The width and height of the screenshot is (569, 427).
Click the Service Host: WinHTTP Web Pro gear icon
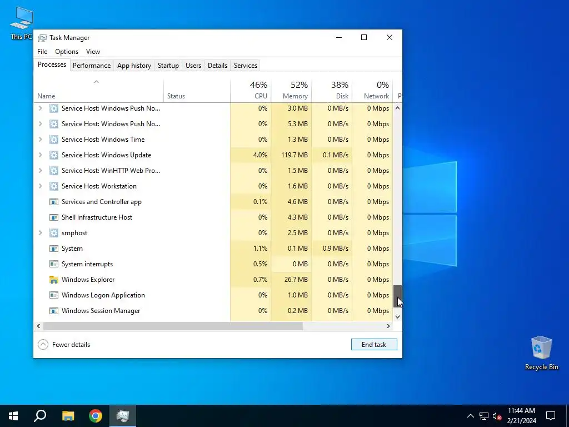(54, 171)
